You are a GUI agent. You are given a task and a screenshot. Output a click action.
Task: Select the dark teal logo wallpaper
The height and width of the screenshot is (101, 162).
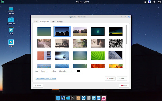pos(98,31)
